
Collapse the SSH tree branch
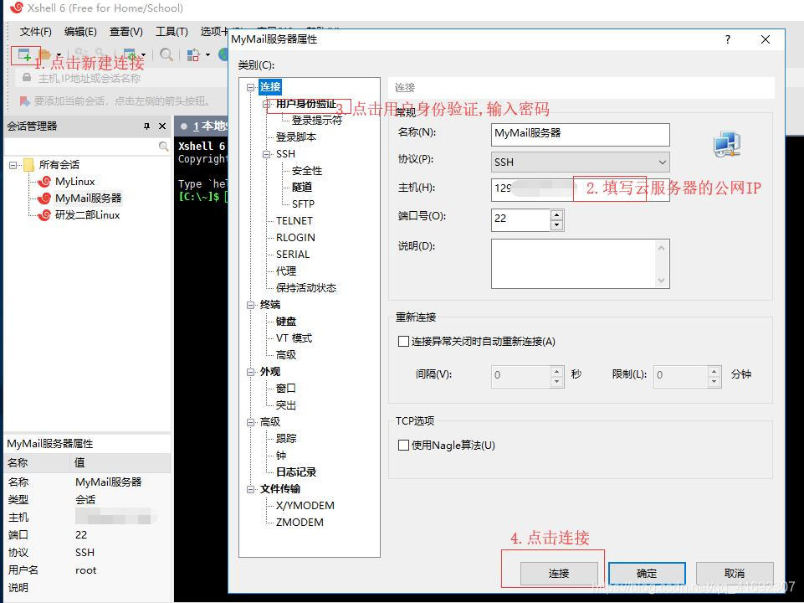tap(267, 153)
